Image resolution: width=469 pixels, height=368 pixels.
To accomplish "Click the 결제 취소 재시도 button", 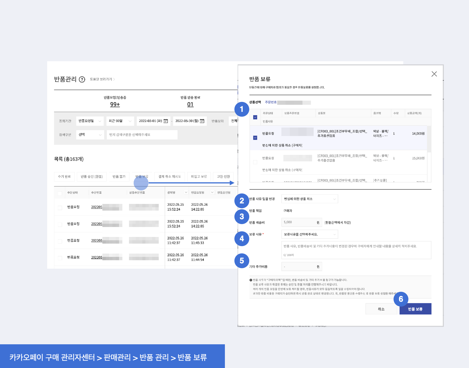I will click(x=170, y=177).
